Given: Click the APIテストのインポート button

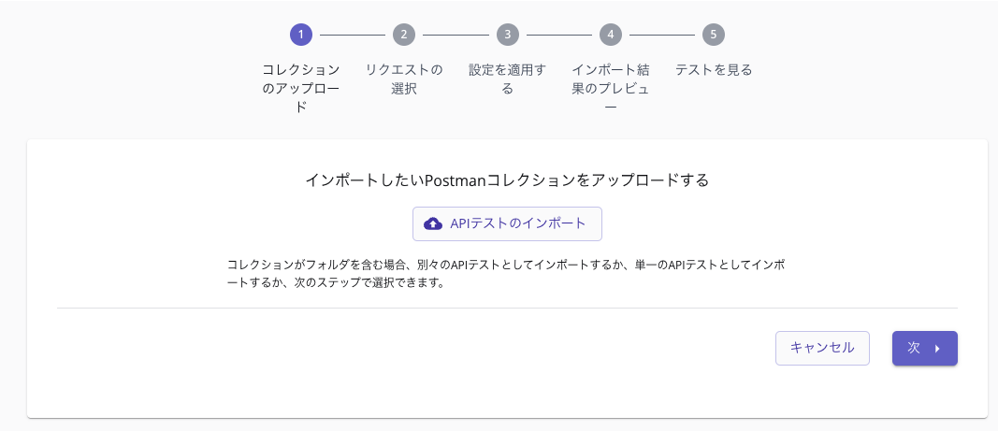Looking at the screenshot, I should coord(507,223).
